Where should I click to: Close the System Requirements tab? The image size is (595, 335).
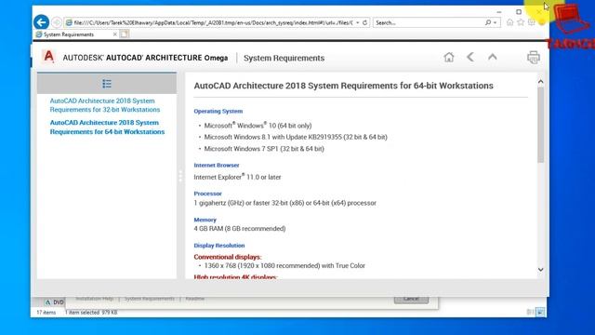(x=115, y=34)
